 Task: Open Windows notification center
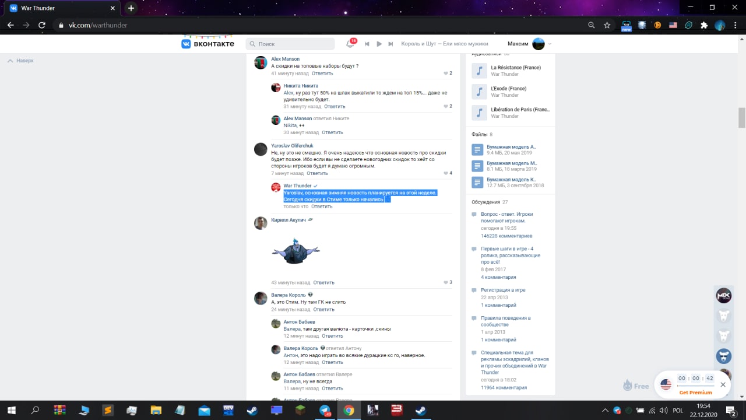[x=730, y=410]
